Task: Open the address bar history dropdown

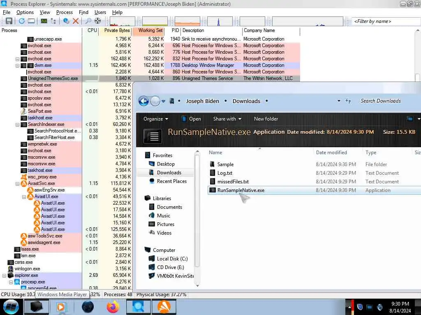Action: [x=339, y=101]
